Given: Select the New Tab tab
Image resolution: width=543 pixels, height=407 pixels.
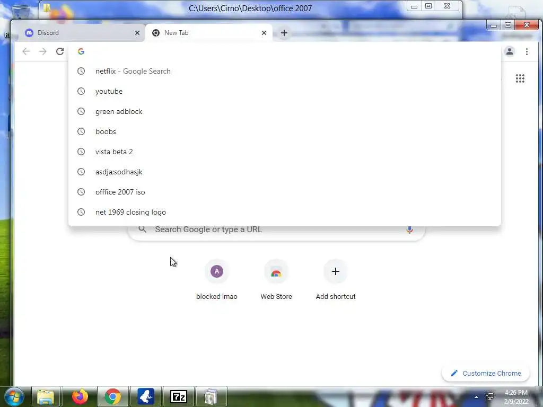Looking at the screenshot, I should pos(209,33).
